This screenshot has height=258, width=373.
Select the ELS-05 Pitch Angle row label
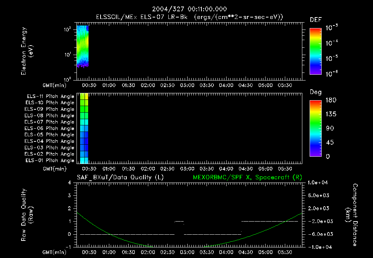coord(50,135)
